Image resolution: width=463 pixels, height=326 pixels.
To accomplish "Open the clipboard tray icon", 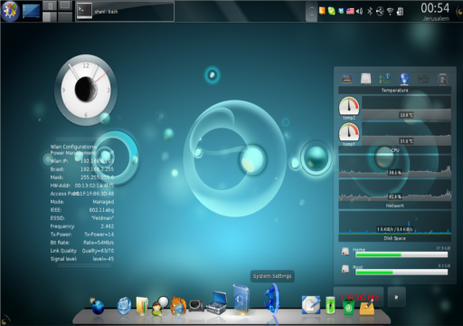I will pyautogui.click(x=400, y=12).
